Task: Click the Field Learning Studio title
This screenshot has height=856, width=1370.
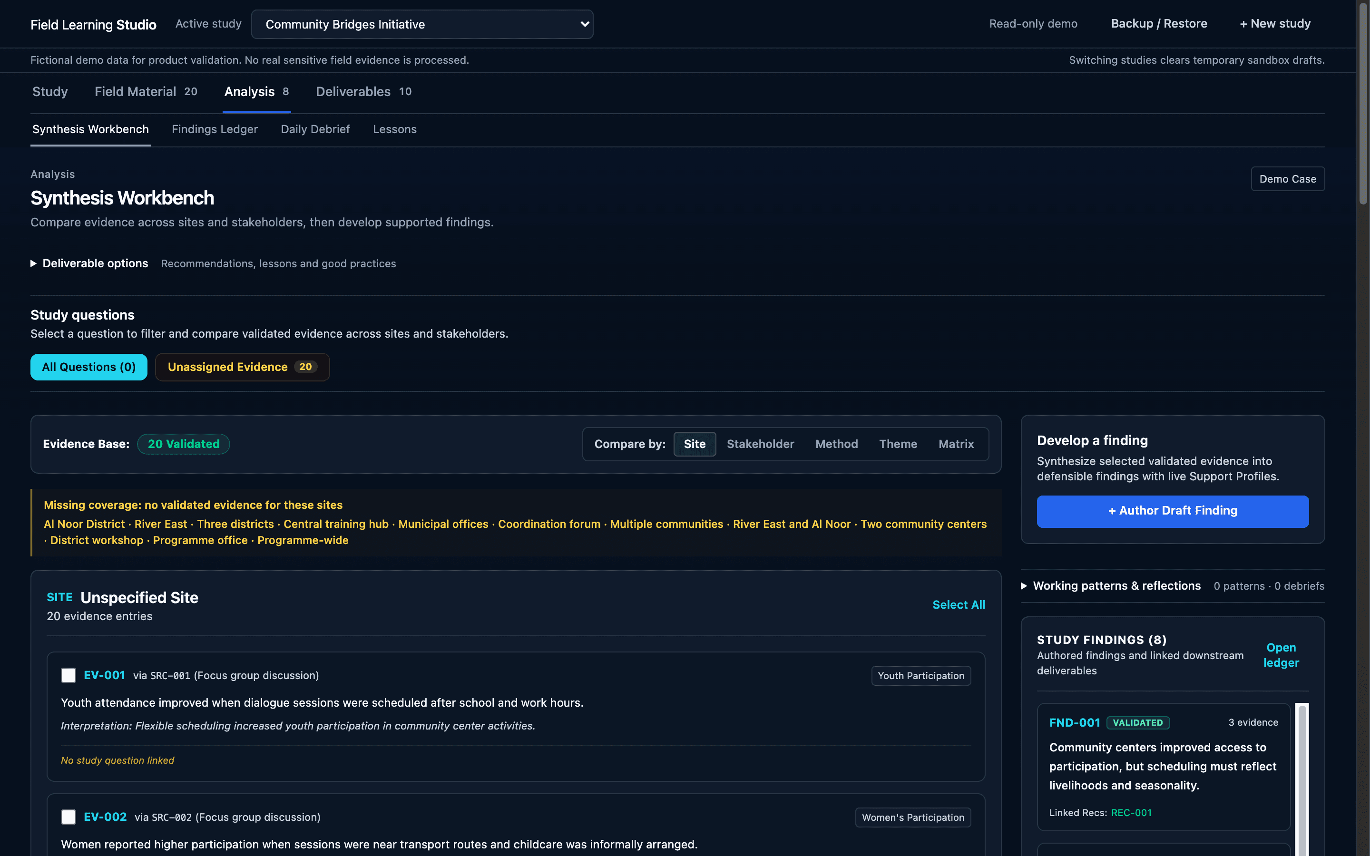Action: click(93, 24)
